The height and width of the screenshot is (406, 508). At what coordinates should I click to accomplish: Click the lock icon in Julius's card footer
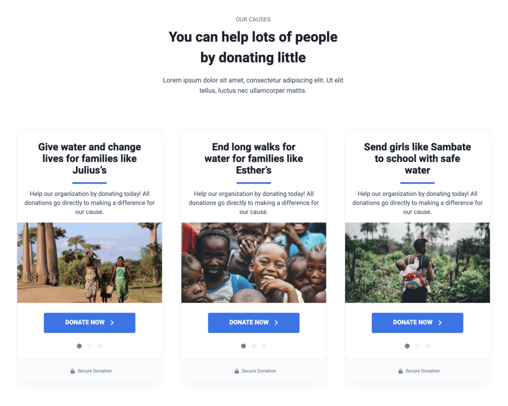click(x=72, y=371)
